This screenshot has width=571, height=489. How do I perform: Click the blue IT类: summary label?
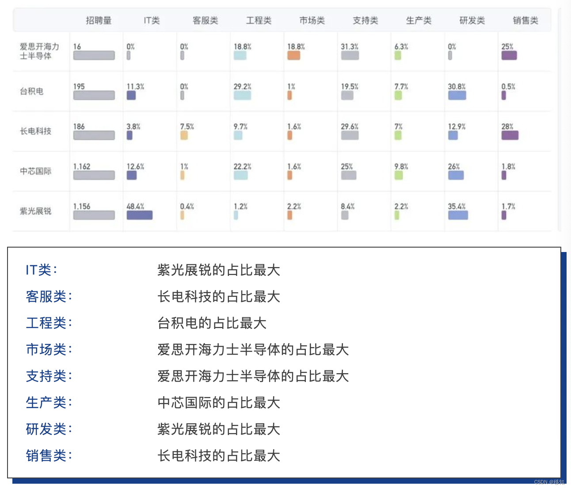point(42,270)
